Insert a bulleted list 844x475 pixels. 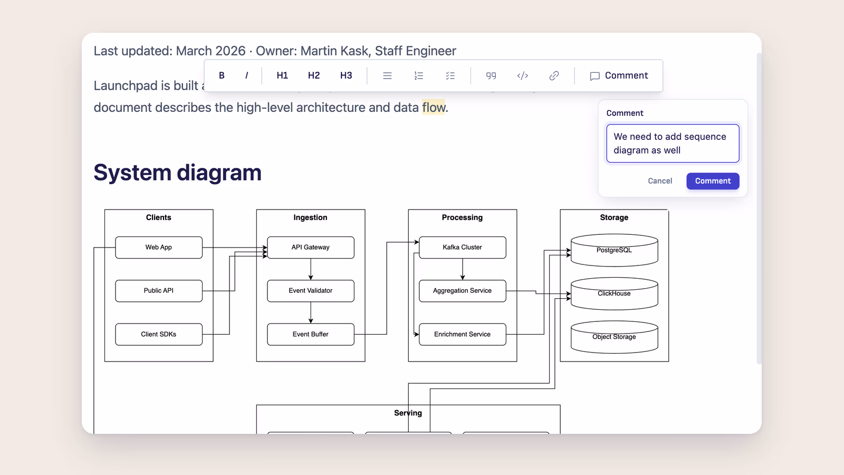pos(387,75)
